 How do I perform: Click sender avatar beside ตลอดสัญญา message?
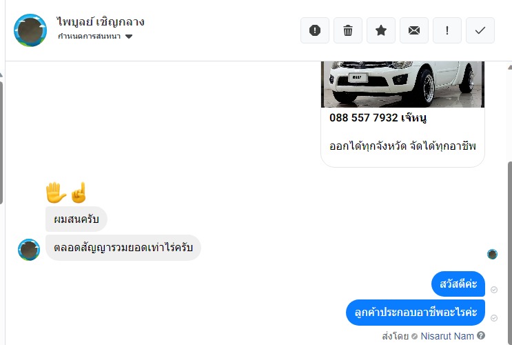point(29,250)
